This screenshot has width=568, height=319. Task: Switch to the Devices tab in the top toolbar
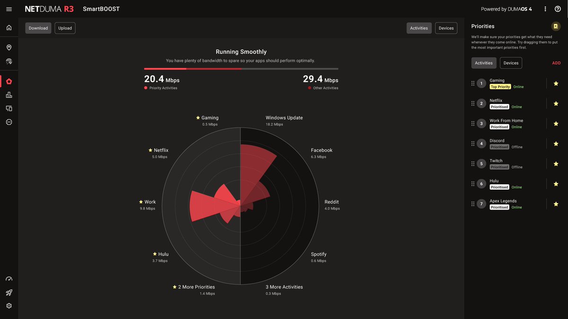pyautogui.click(x=446, y=27)
